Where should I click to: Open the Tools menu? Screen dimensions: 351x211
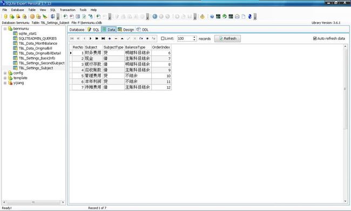[83, 10]
